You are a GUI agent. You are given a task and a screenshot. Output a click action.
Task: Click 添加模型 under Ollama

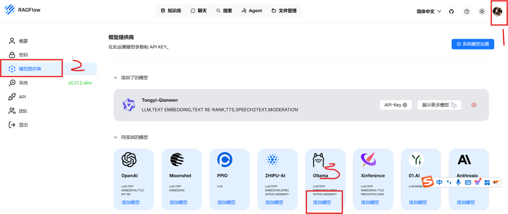click(322, 202)
